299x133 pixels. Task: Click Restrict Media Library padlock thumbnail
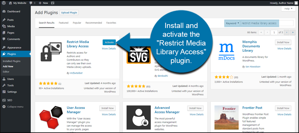click(x=51, y=52)
